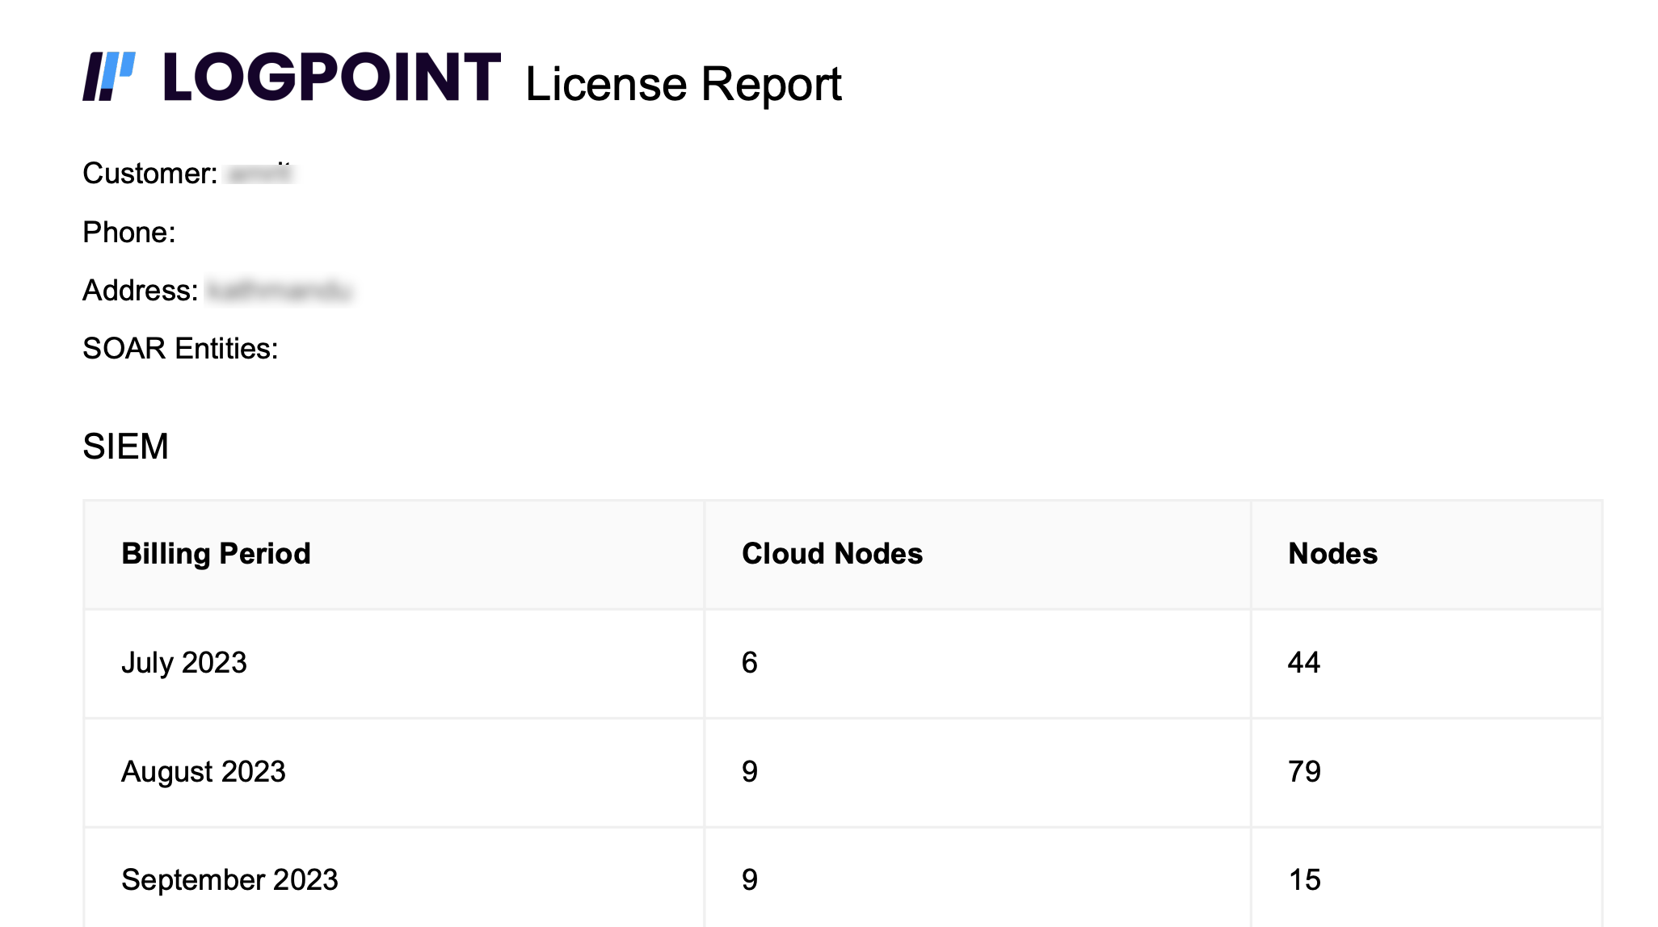Image resolution: width=1658 pixels, height=927 pixels.
Task: Click the LOGPOINT wordmark text
Action: (x=332, y=78)
